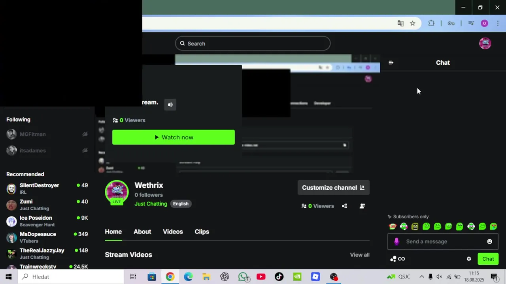
Task: Collapse the chat panel icon
Action: pos(391,63)
